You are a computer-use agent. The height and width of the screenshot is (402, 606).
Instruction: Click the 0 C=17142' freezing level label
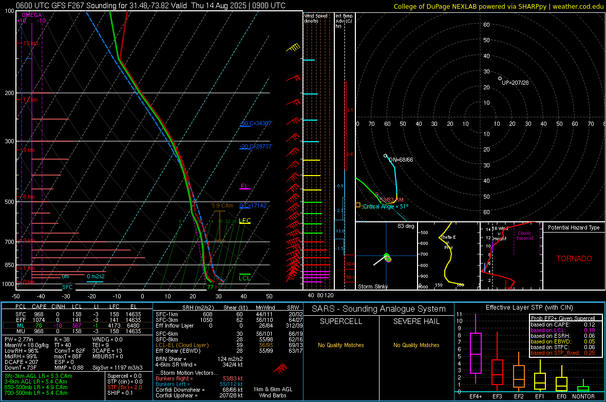point(254,206)
